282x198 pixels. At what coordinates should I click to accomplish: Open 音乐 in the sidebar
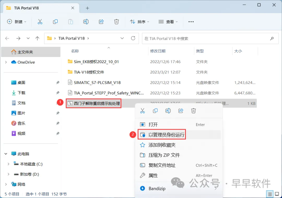pyautogui.click(x=21, y=123)
